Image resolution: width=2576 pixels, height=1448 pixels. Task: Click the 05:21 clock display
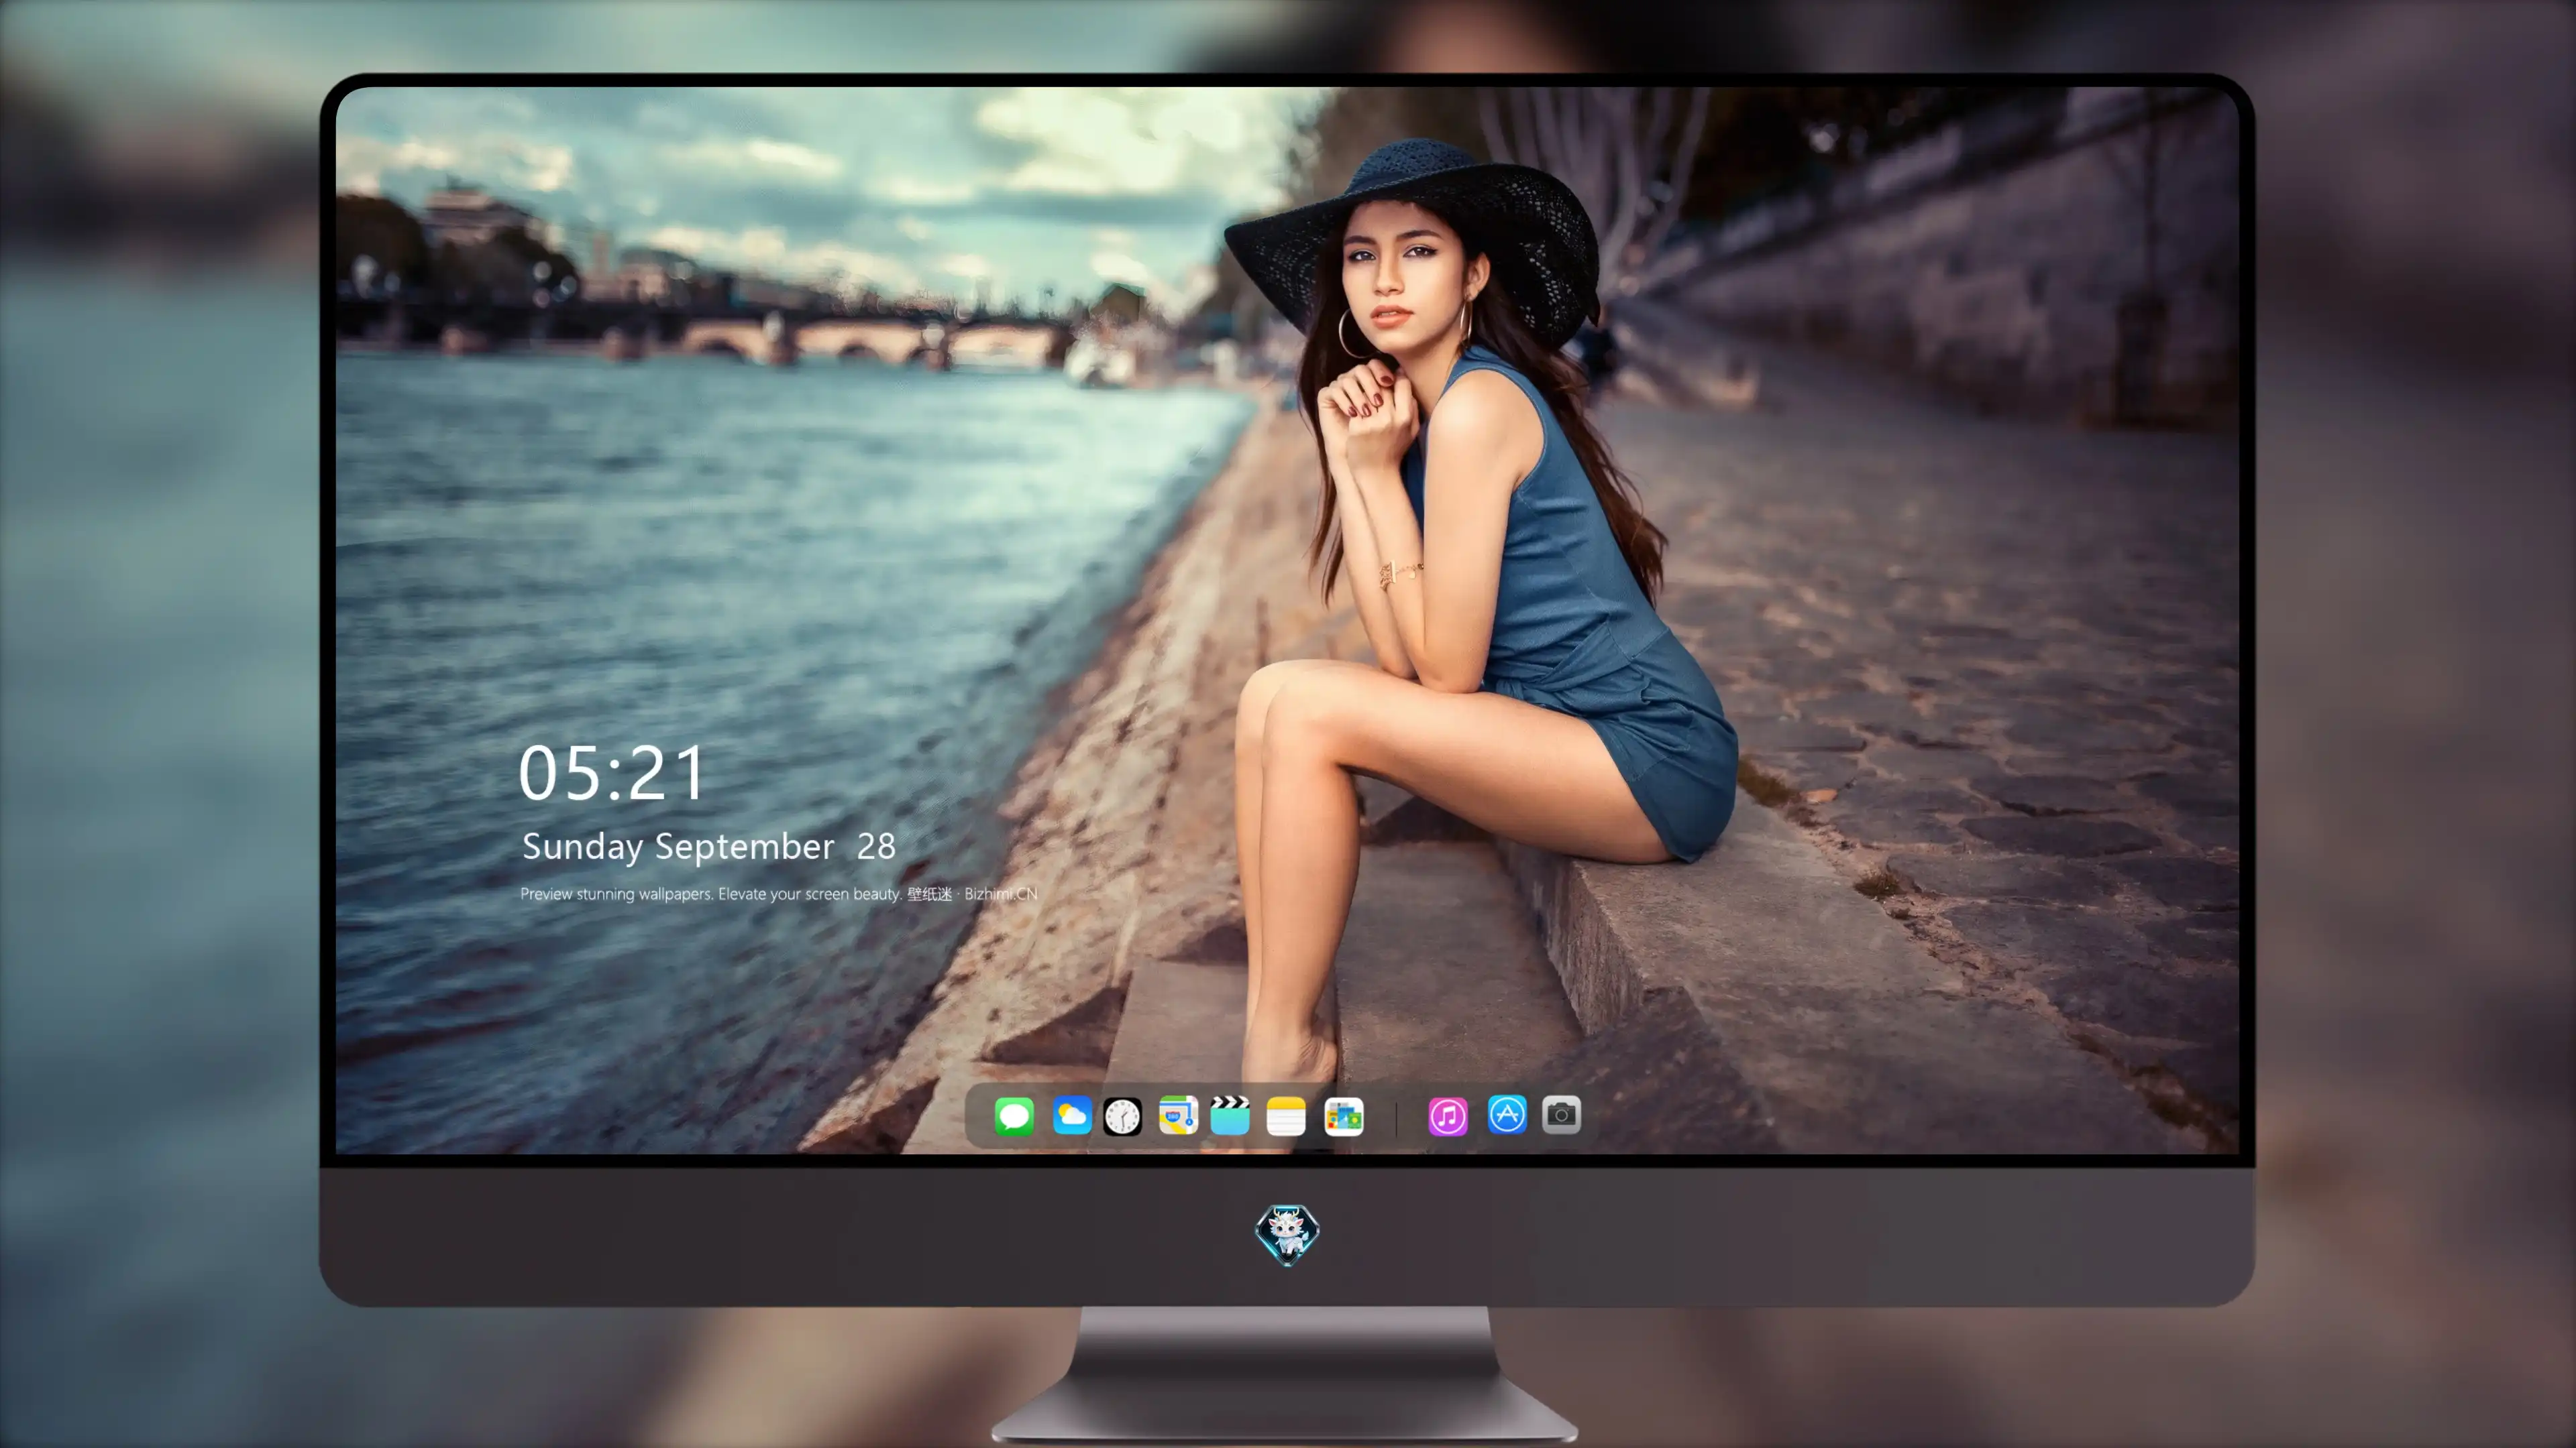coord(611,772)
